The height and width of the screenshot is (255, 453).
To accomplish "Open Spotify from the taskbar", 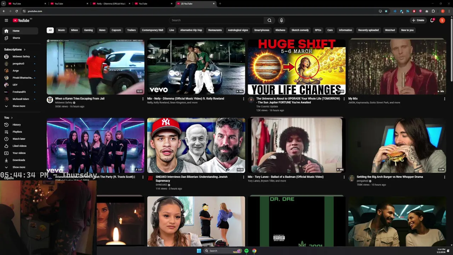I will [246, 251].
